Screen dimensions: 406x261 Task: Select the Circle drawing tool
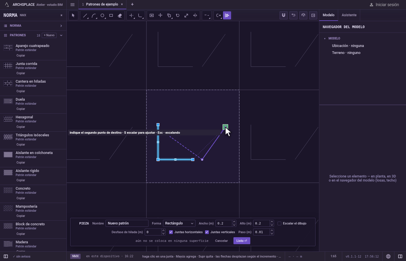tap(102, 15)
